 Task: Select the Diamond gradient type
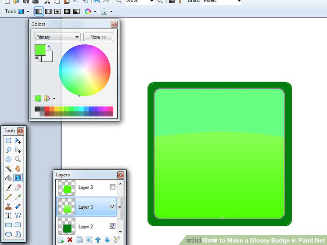[x=57, y=12]
